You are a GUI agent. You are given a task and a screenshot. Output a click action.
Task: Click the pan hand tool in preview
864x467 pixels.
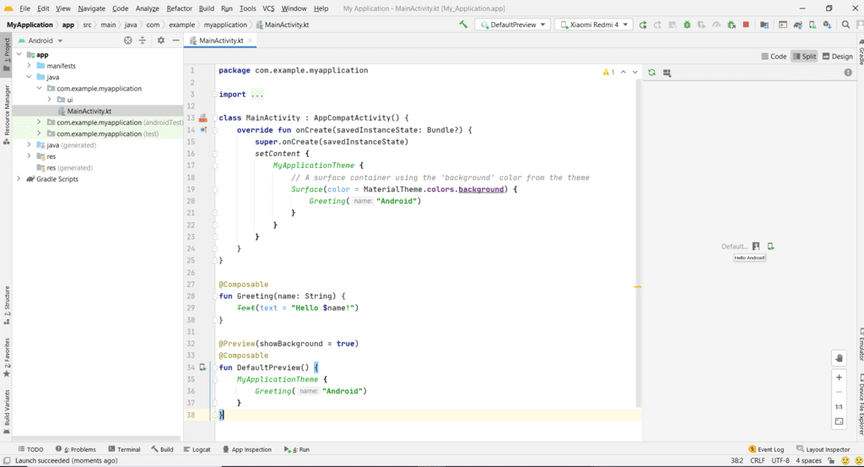[839, 358]
